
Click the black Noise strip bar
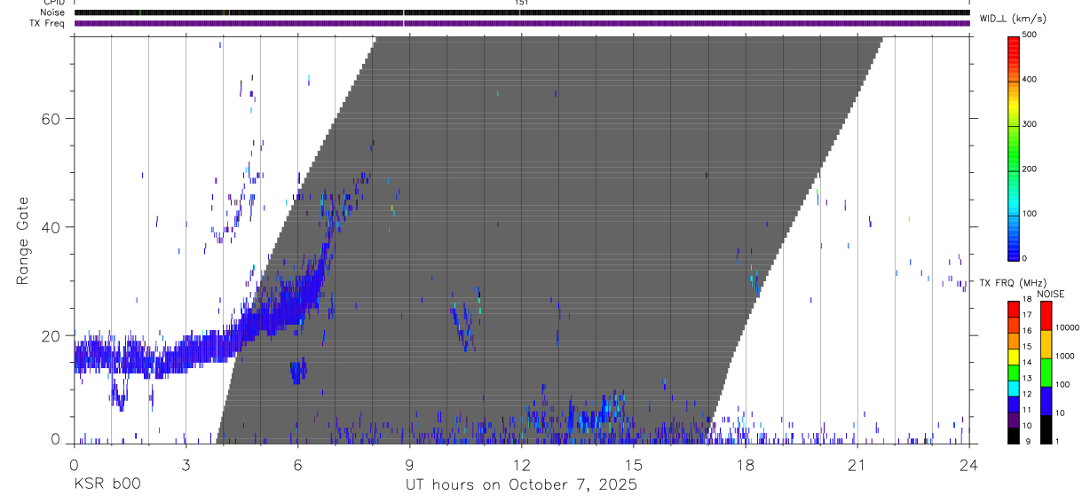pyautogui.click(x=522, y=13)
